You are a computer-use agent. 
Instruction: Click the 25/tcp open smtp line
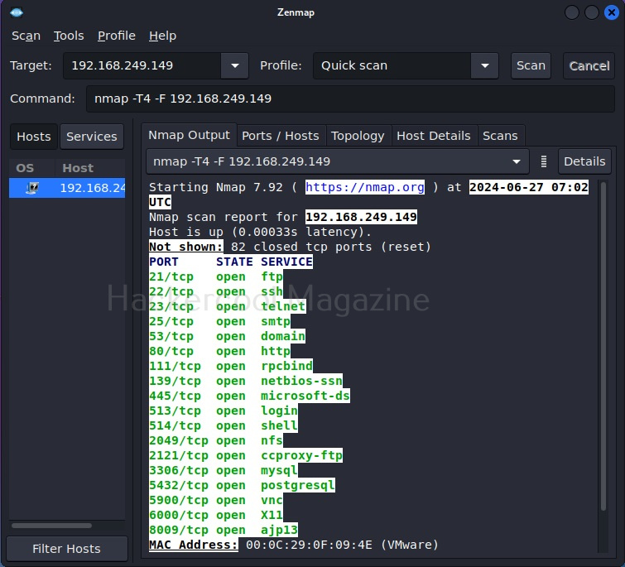point(219,321)
